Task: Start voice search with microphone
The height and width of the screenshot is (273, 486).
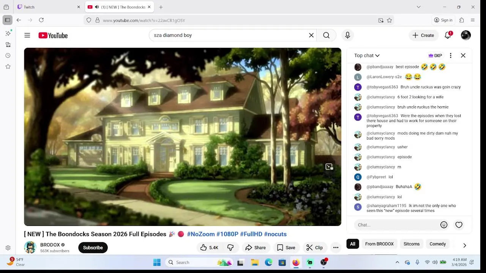Action: pos(347,35)
